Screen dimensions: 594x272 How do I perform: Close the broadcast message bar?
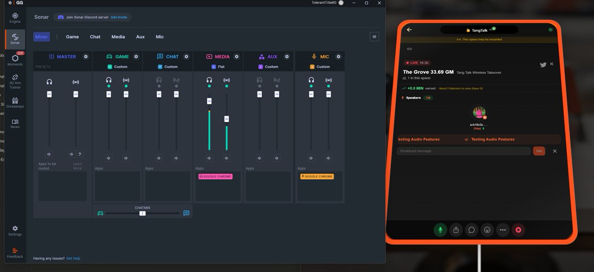554,151
